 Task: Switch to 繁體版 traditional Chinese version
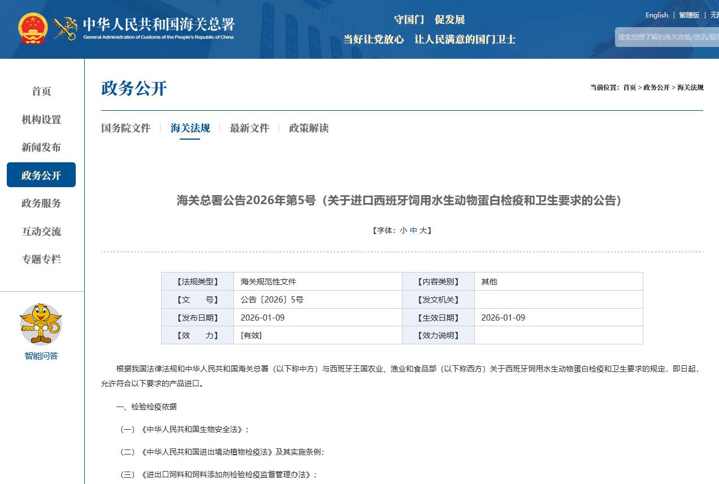pos(689,15)
